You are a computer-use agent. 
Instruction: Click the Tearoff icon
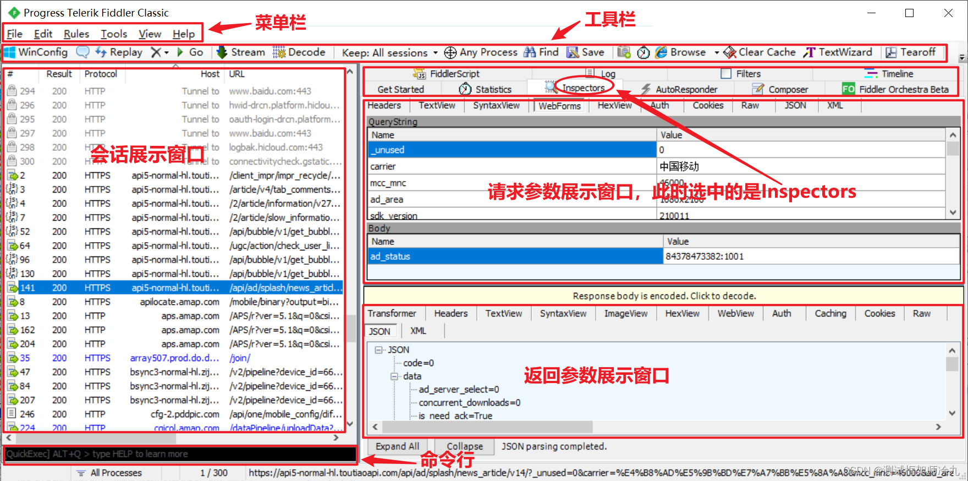tap(891, 52)
